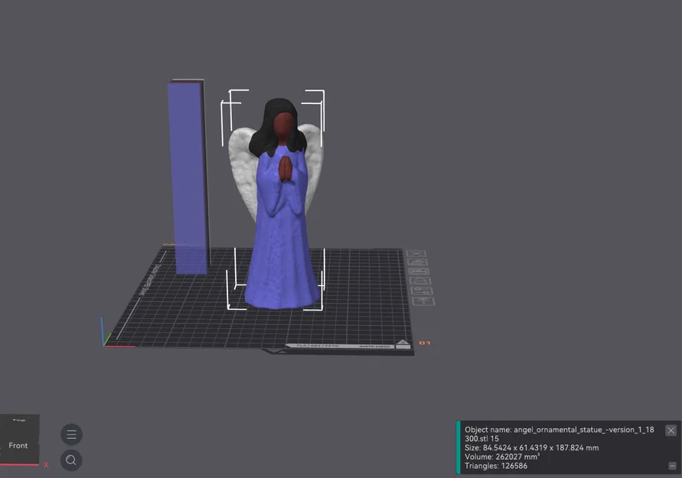This screenshot has height=478, width=682.
Task: Select the Top face of the view cube
Action: [x=19, y=420]
